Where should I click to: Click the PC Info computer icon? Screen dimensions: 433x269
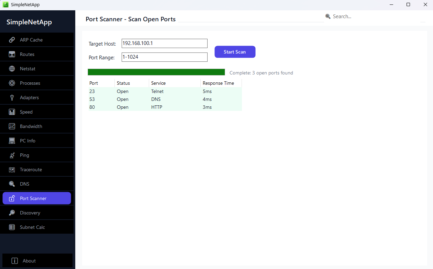[12, 141]
